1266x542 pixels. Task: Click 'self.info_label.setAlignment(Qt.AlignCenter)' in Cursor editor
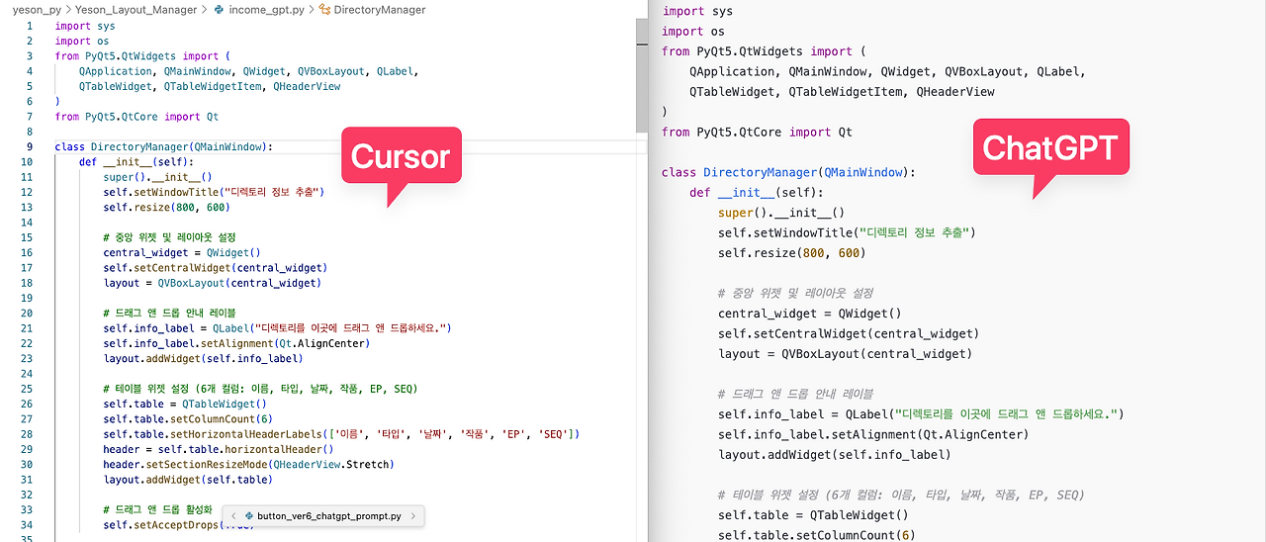236,343
